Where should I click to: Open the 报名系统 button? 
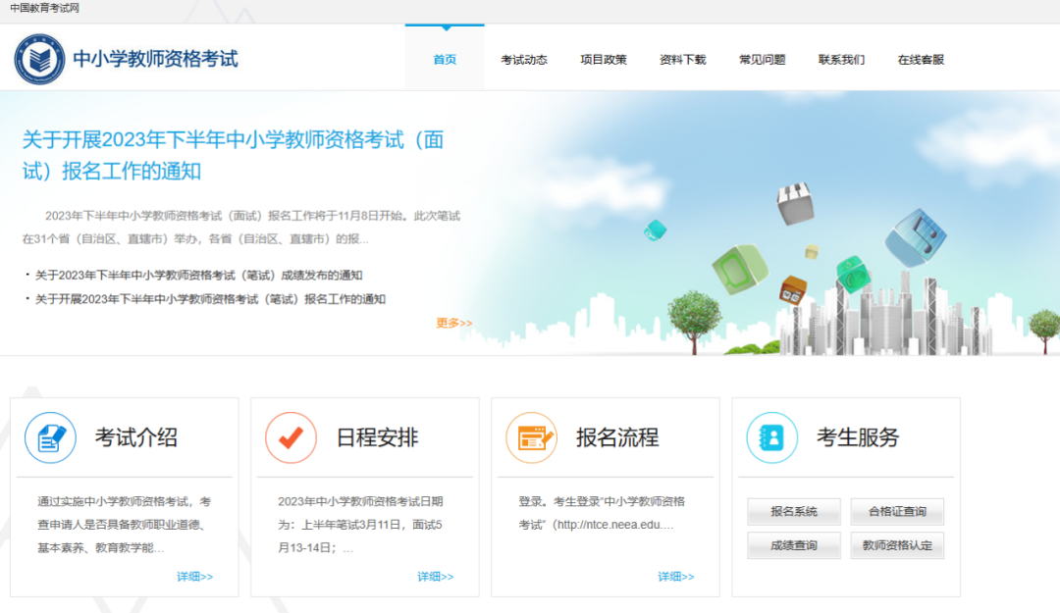[x=793, y=511]
